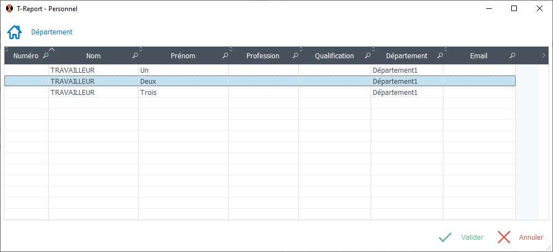553x252 pixels.
Task: Sort by the Département column header
Action: (406, 56)
